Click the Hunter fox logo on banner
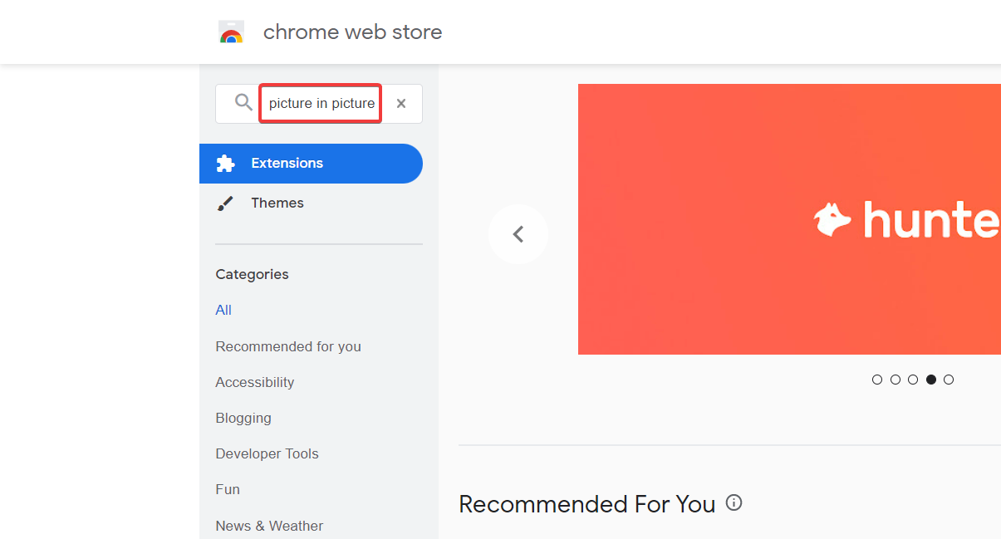 [x=832, y=219]
